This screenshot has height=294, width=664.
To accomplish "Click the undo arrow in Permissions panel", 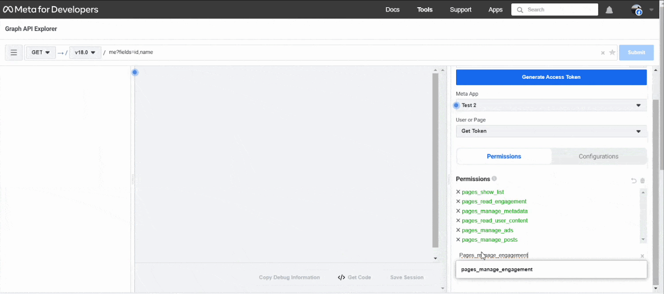I will pos(633,181).
